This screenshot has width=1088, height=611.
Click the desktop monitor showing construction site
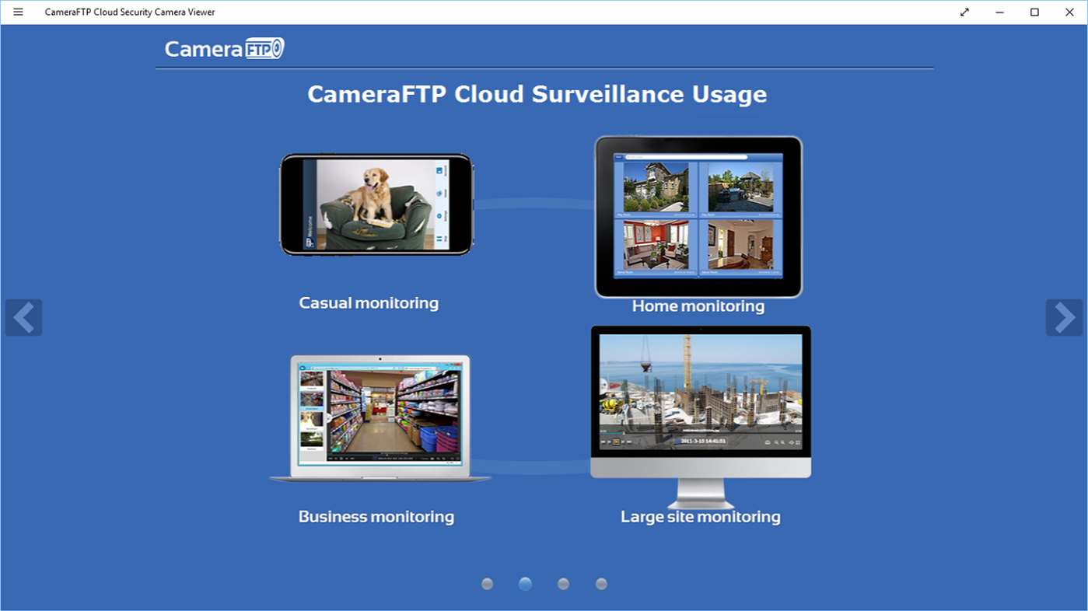[x=700, y=400]
